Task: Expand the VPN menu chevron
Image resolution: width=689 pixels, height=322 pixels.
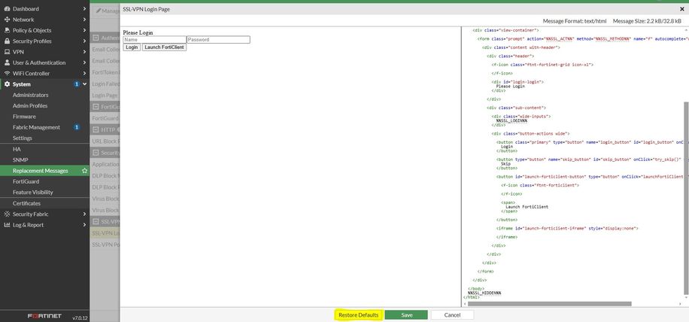Action: coord(84,52)
